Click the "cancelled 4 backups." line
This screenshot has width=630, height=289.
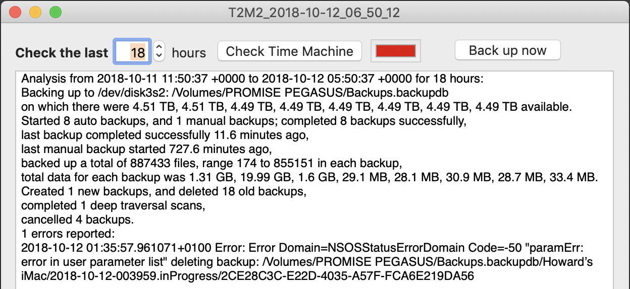tap(77, 220)
